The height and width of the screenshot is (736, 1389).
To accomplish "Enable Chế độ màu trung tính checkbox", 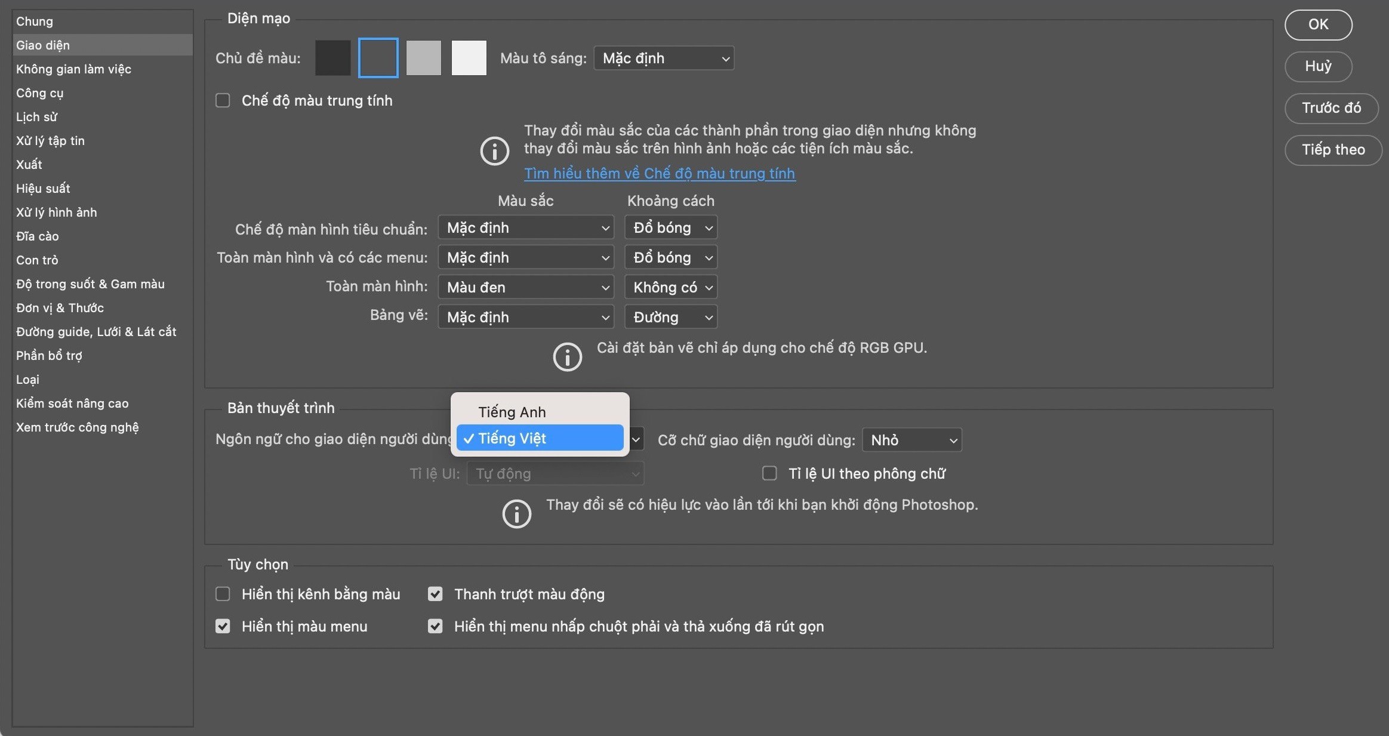I will pos(223,100).
